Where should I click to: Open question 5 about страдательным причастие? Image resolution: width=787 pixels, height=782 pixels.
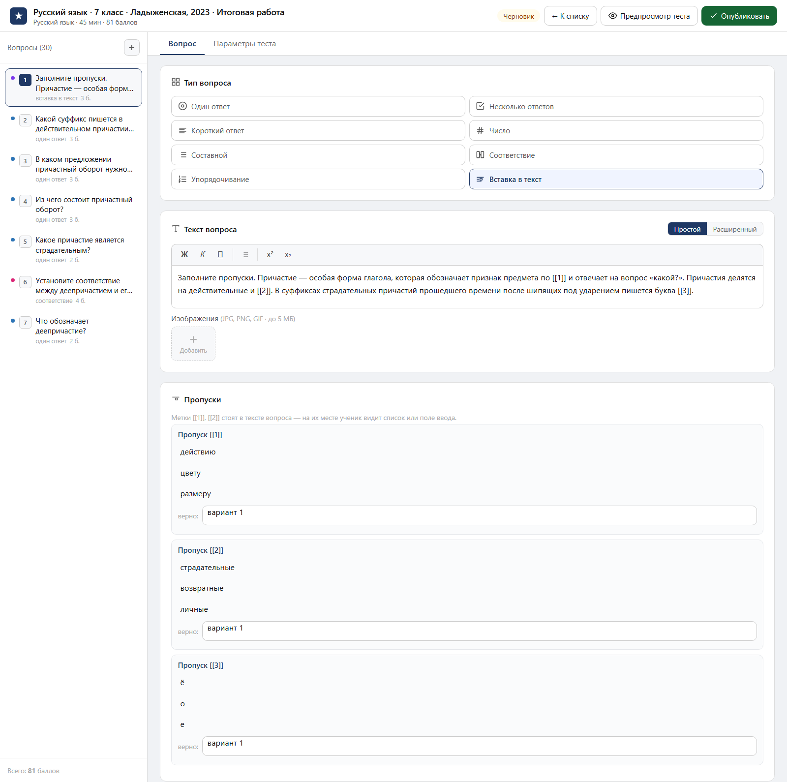click(x=73, y=249)
